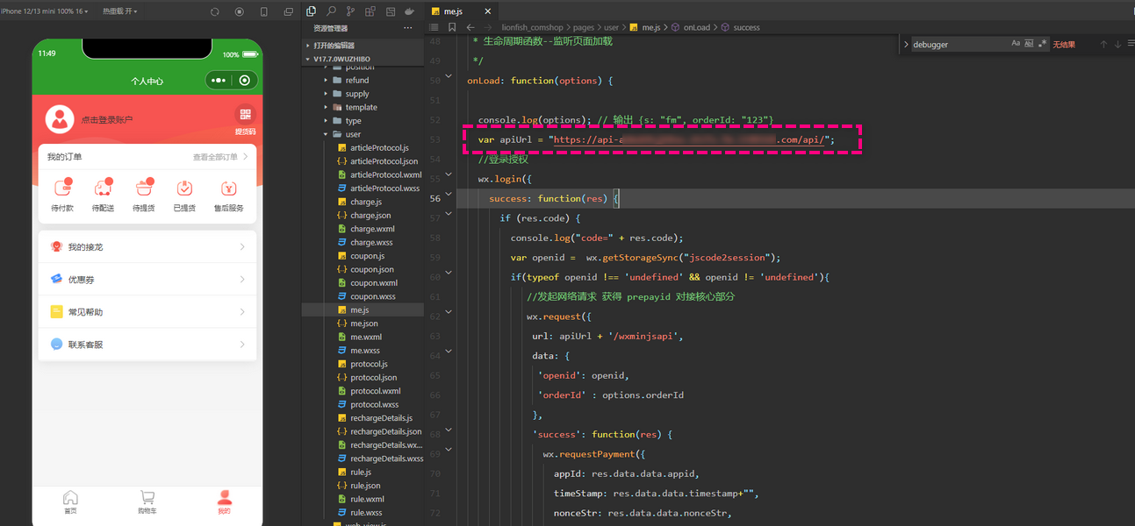This screenshot has width=1135, height=526.
Task: Open the iPhone 12/13 mini device dropdown
Action: (46, 11)
